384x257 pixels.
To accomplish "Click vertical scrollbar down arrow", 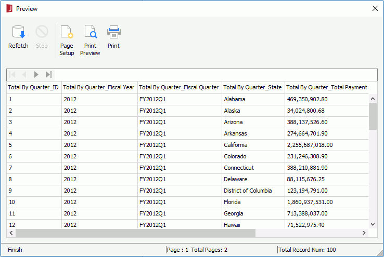I will coord(373,224).
